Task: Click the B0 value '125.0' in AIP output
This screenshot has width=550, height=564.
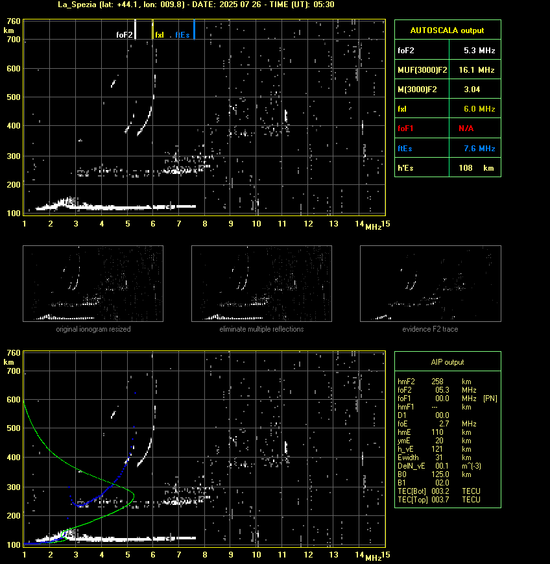Action: point(440,474)
